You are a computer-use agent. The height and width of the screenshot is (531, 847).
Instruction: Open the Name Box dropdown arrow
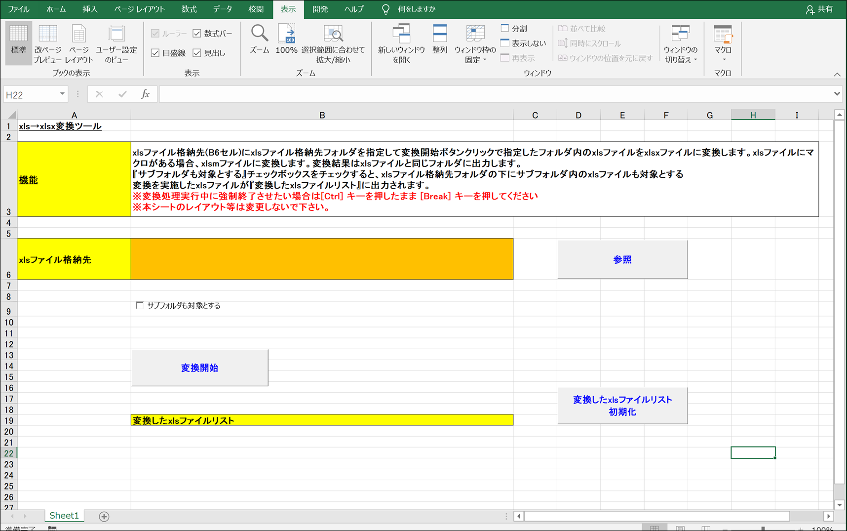click(x=62, y=94)
